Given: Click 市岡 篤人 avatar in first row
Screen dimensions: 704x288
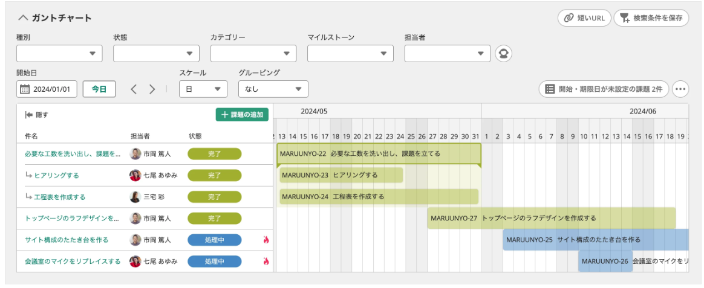Looking at the screenshot, I should tap(135, 153).
